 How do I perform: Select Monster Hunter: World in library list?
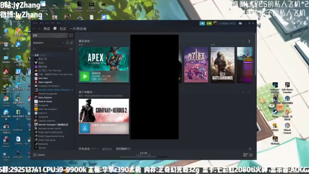49,128
